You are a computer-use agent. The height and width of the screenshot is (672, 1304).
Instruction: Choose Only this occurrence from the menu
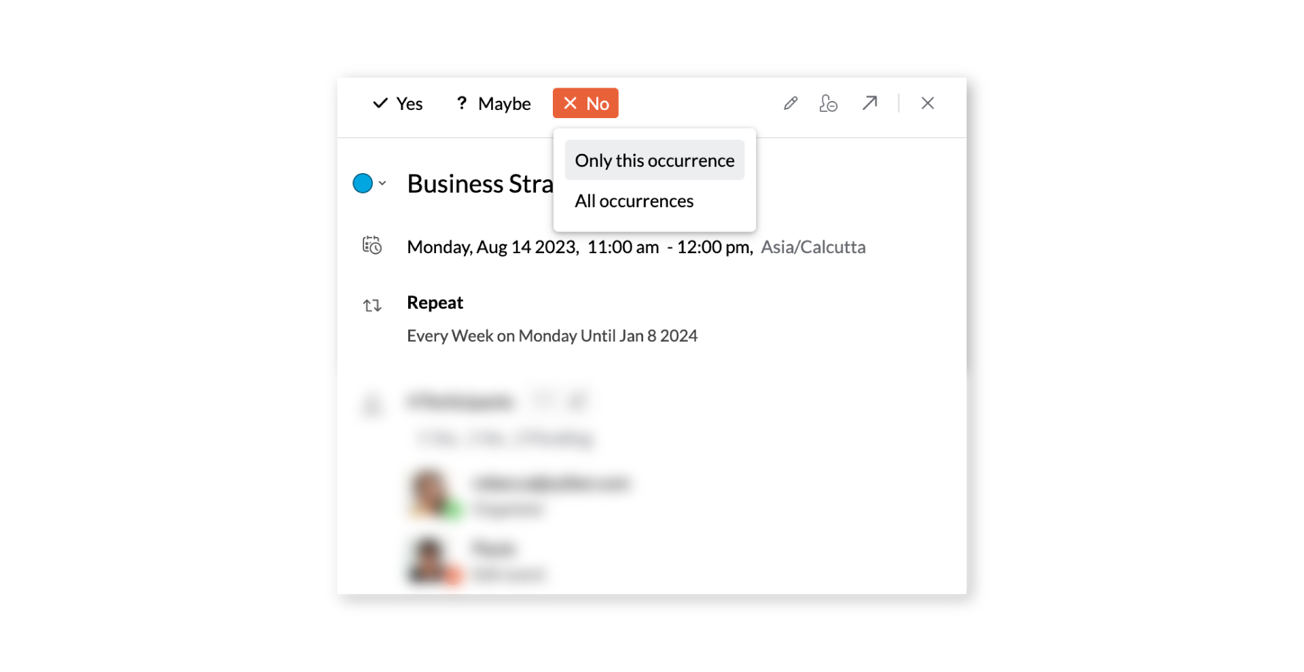[x=654, y=160]
